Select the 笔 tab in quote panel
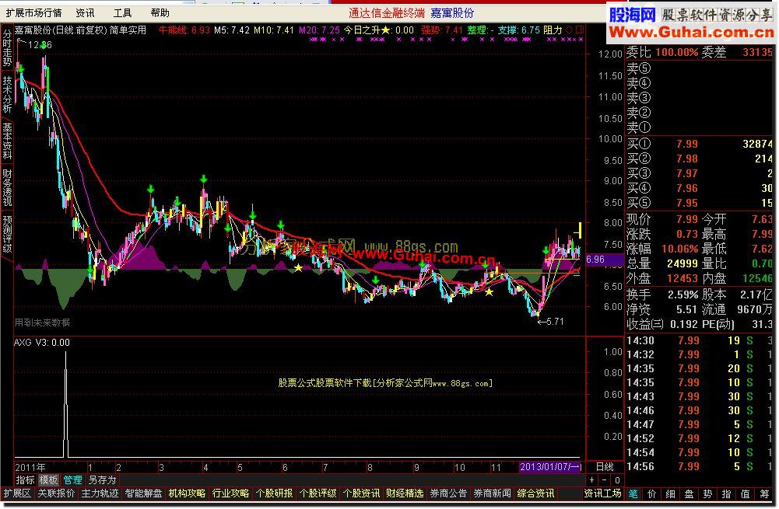Image resolution: width=779 pixels, height=509 pixels. 633,493
